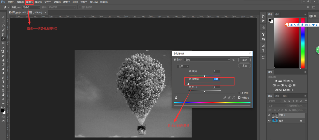Screen dimensions: 319x140
Task: Click the preset options gear icon
Action: pos(234,60)
